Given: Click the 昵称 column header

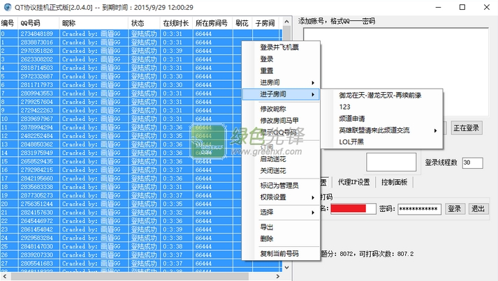Looking at the screenshot, I should [94, 23].
